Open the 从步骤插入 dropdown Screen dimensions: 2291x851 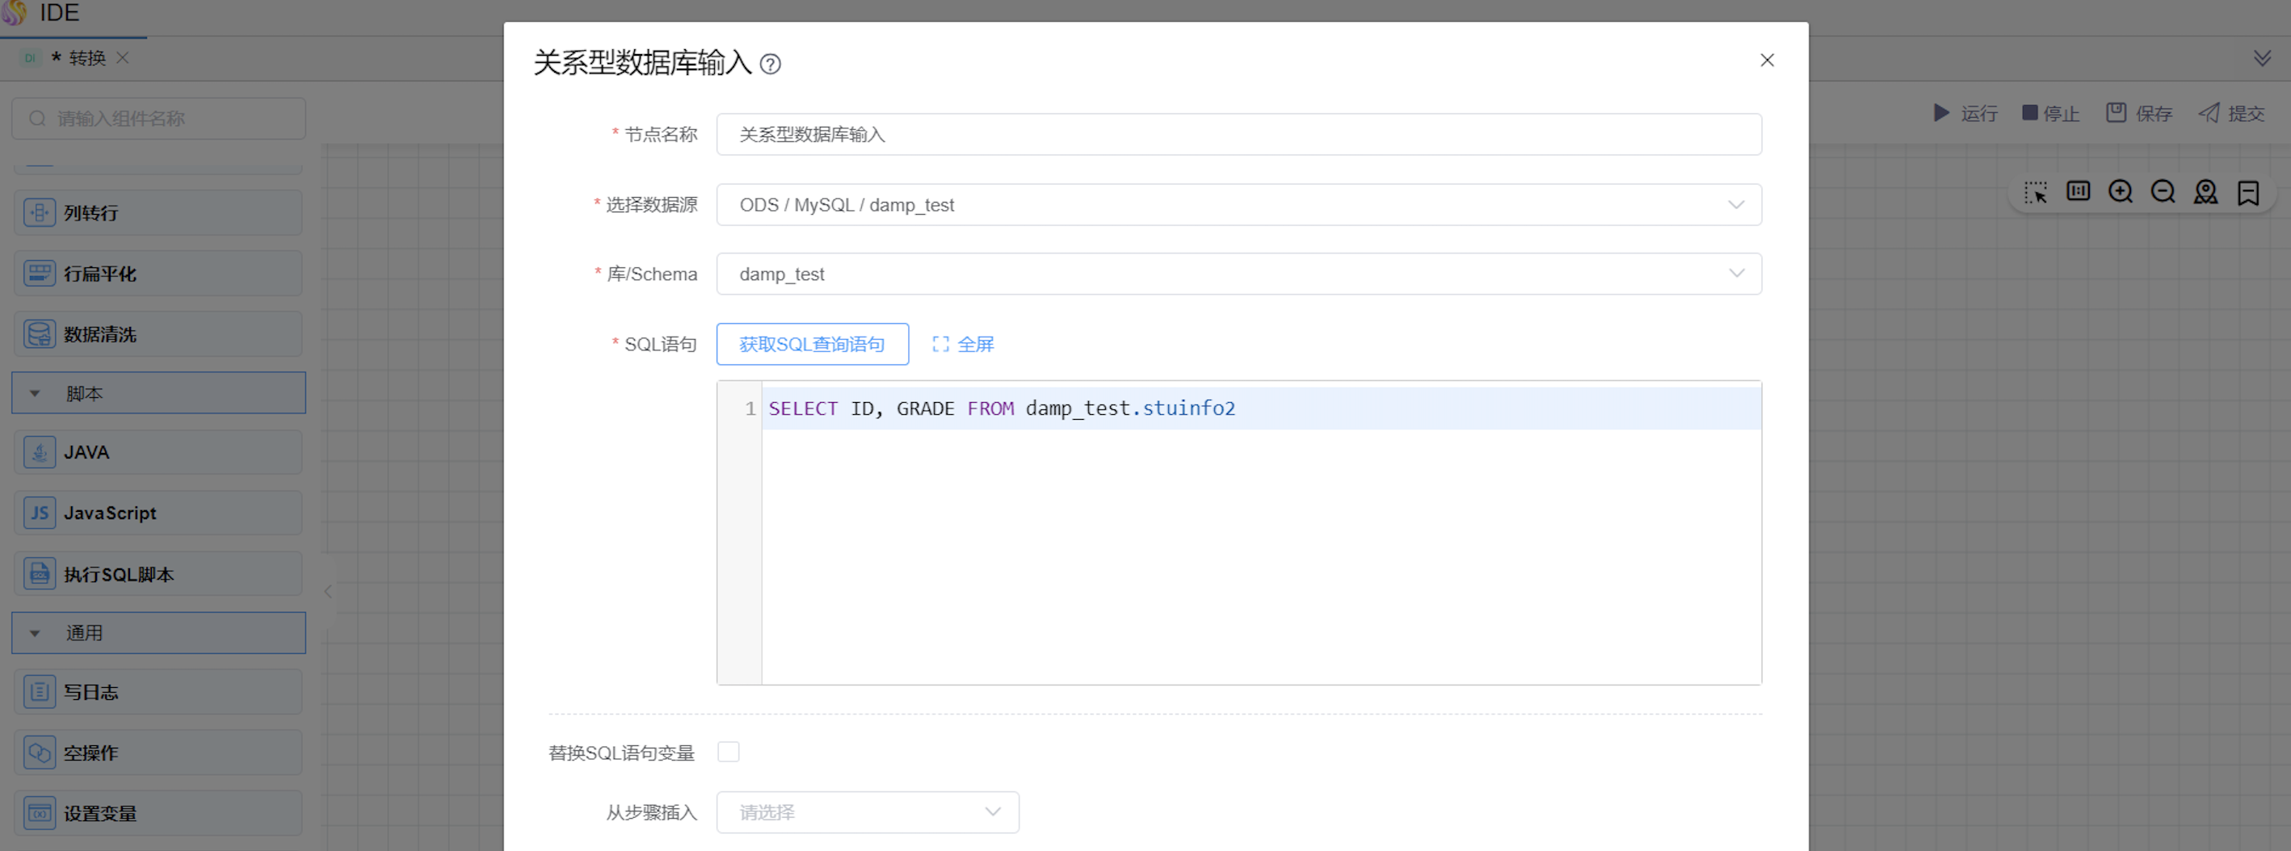[867, 812]
